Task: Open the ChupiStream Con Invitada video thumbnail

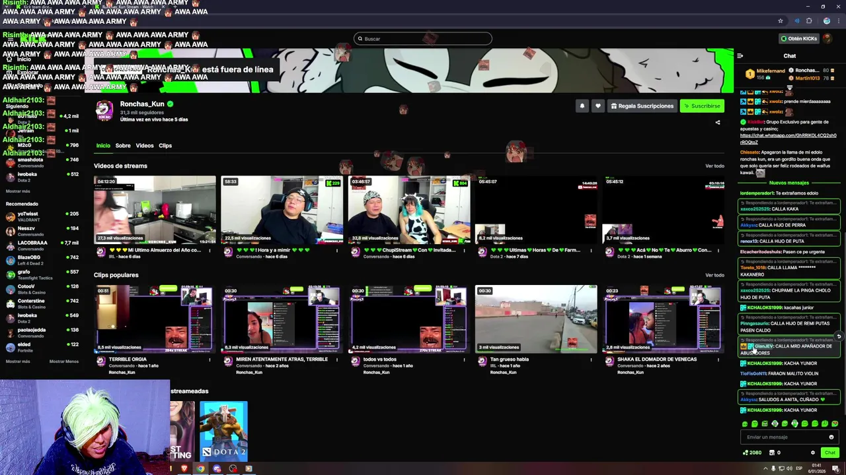Action: (x=409, y=210)
